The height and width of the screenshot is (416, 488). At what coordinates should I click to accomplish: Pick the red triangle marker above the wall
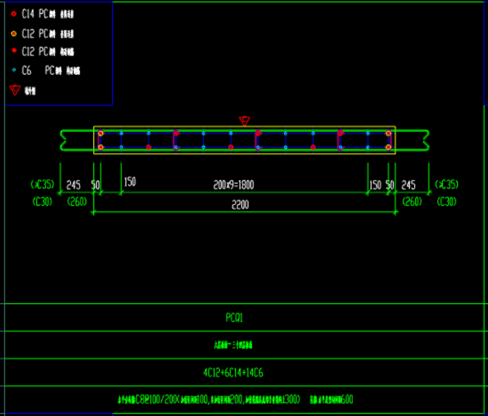tap(245, 121)
